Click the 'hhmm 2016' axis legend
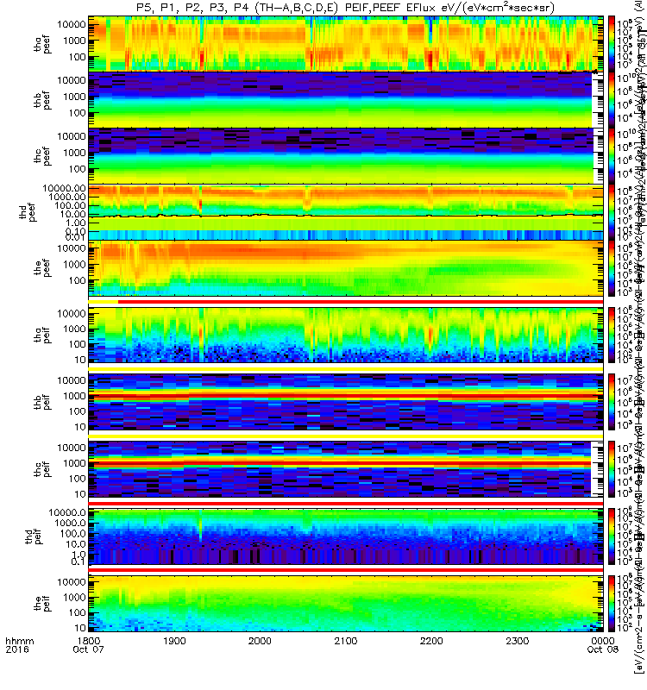Image resolution: width=647 pixels, height=690 pixels. 20,645
